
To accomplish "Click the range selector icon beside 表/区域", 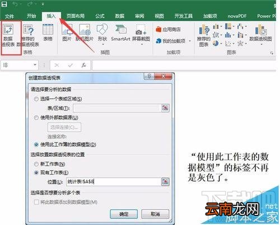I will click(x=165, y=108).
